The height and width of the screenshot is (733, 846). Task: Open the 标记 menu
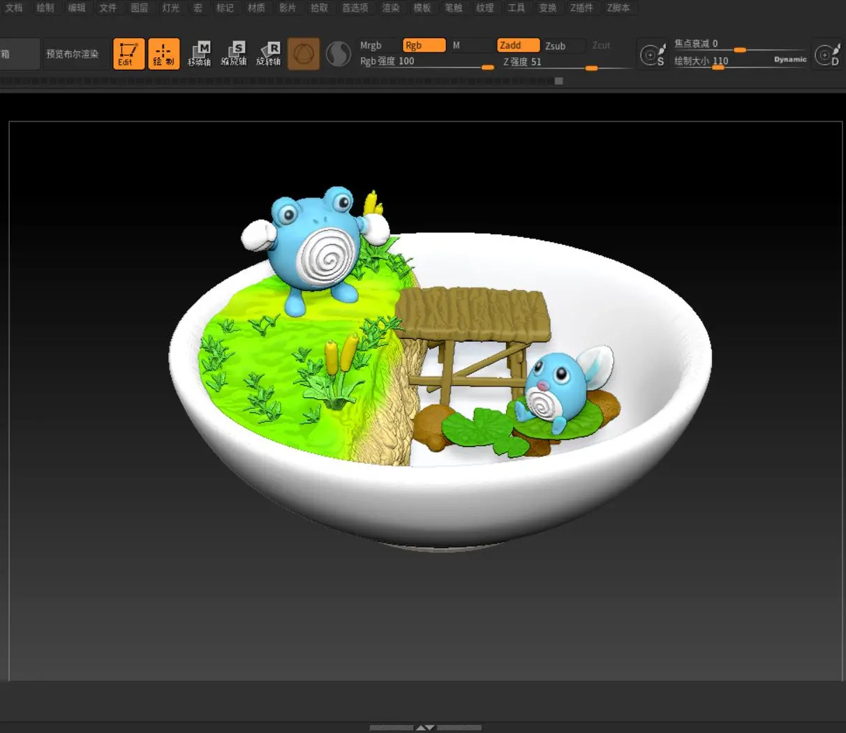225,8
